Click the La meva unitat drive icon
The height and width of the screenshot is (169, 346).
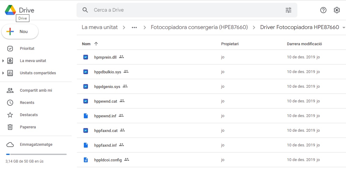[10, 61]
